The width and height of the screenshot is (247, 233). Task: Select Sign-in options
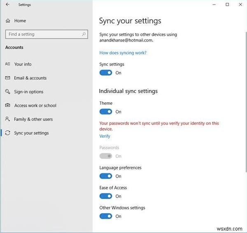29,92
